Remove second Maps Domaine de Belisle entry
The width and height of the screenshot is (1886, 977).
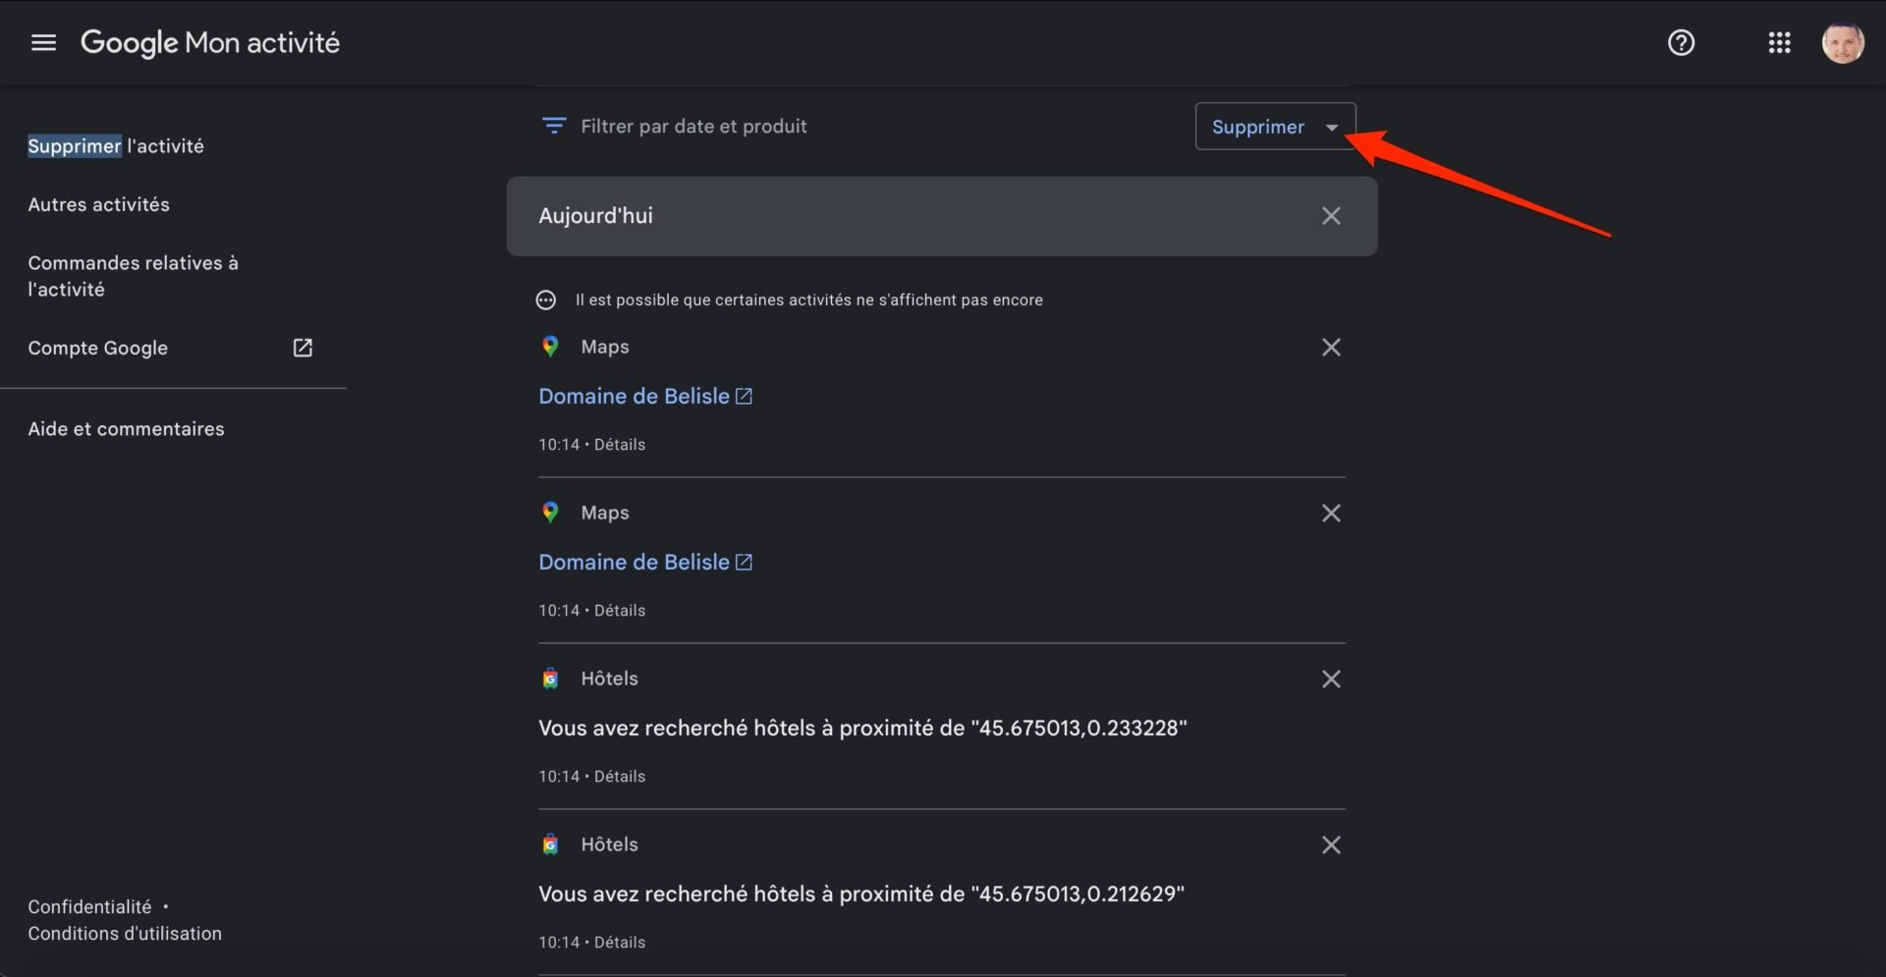1331,514
